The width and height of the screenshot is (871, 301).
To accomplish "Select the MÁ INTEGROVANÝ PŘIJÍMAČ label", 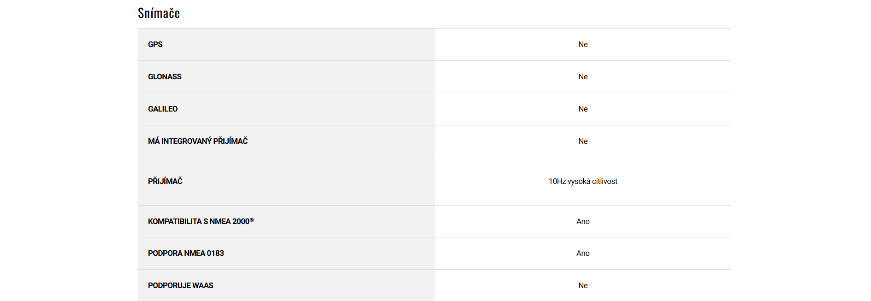I will [198, 141].
